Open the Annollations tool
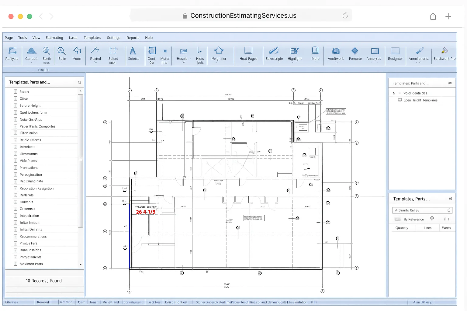467x311 pixels. [x=420, y=51]
